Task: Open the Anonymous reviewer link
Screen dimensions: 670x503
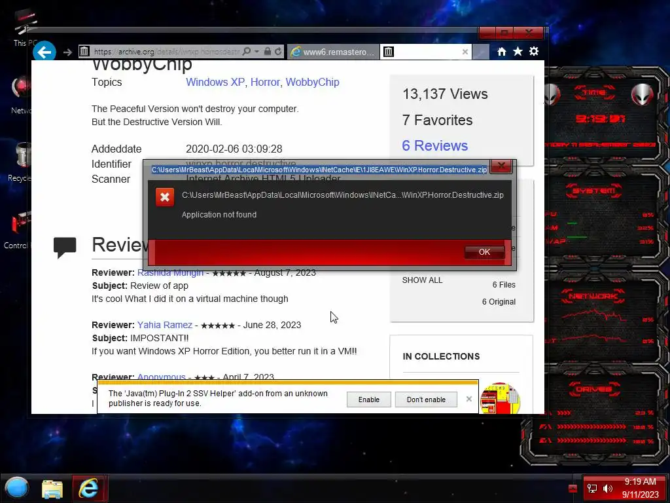Action: tap(161, 377)
